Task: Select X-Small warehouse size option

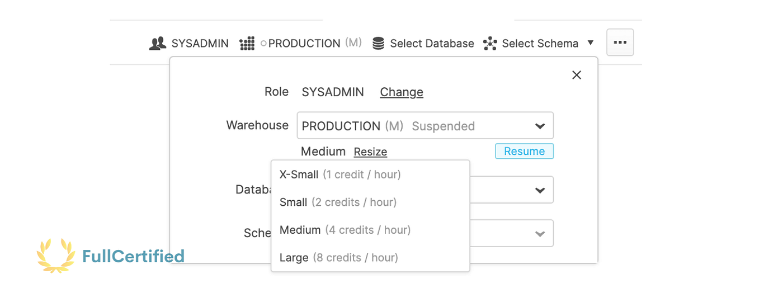Action: pos(340,174)
